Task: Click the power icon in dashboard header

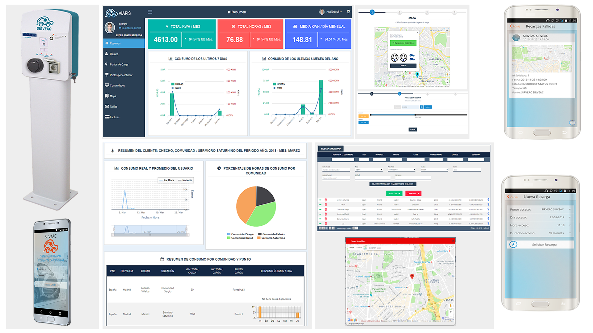Action: coord(348,12)
